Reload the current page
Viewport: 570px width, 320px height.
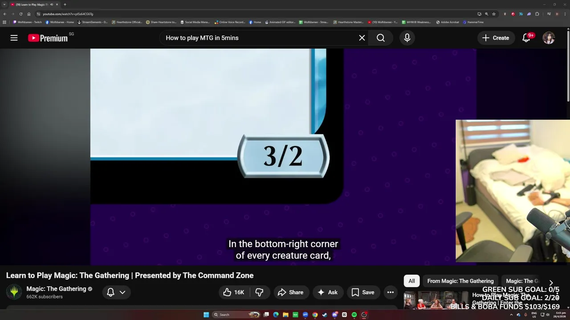[x=20, y=14]
